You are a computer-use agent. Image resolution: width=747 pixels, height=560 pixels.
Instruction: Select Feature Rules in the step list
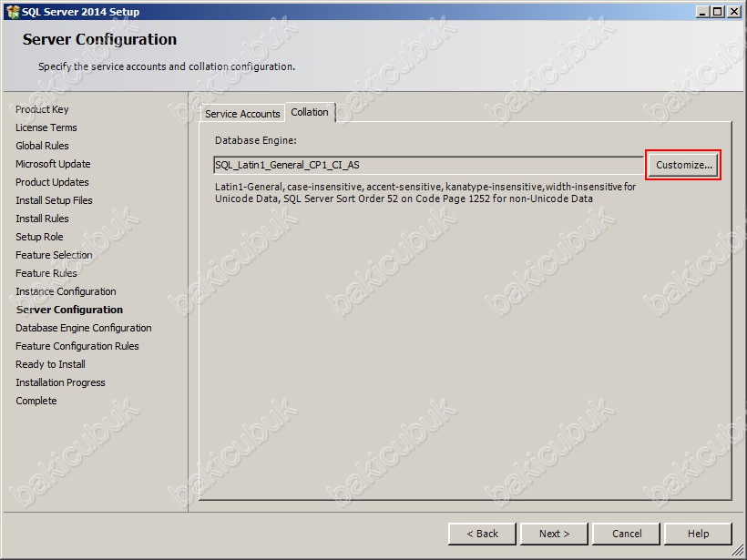[46, 273]
